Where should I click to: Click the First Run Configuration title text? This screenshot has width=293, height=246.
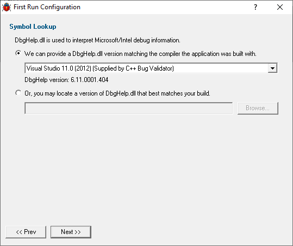(x=47, y=7)
